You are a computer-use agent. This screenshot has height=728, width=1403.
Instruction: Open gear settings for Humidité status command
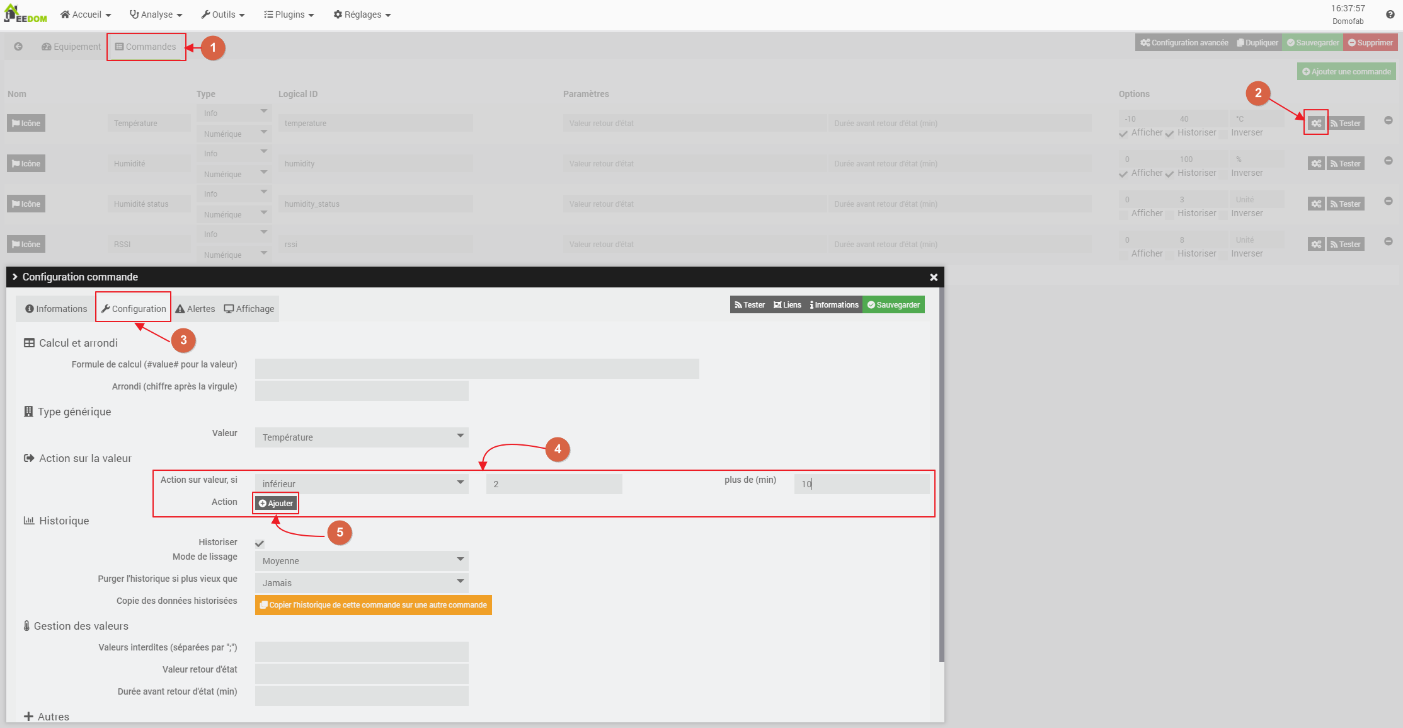(1316, 204)
